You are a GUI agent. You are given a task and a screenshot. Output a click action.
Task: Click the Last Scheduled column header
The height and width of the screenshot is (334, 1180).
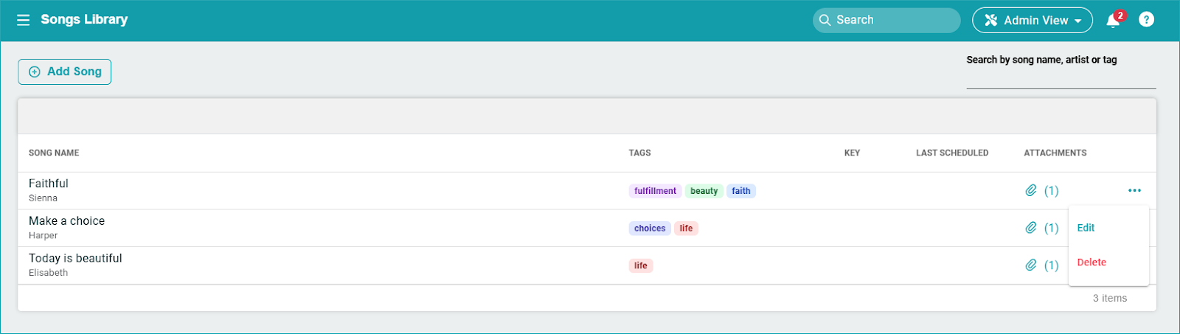(x=951, y=153)
